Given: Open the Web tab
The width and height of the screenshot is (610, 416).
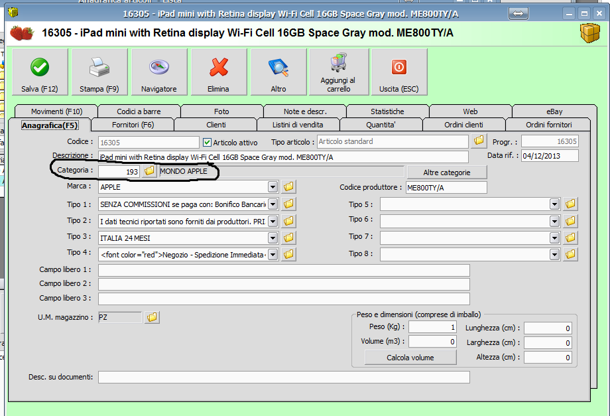Looking at the screenshot, I should tap(470, 111).
